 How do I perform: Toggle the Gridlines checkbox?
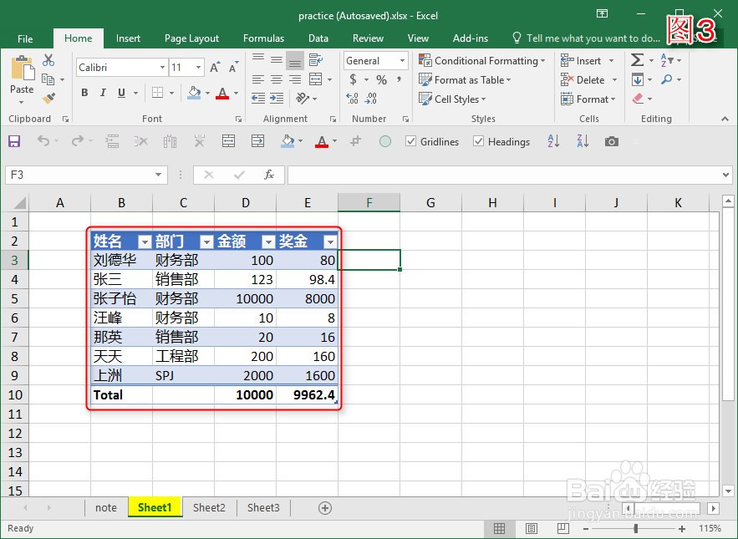coord(410,141)
